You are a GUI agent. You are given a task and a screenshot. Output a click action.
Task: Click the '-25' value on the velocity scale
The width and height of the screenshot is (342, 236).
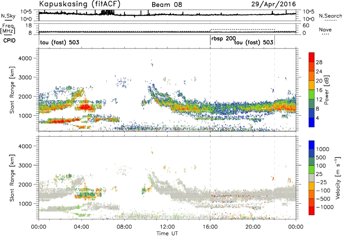click(x=321, y=182)
